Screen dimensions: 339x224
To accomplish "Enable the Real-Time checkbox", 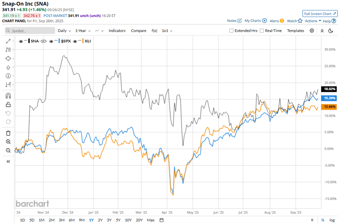I will [x=261, y=31].
